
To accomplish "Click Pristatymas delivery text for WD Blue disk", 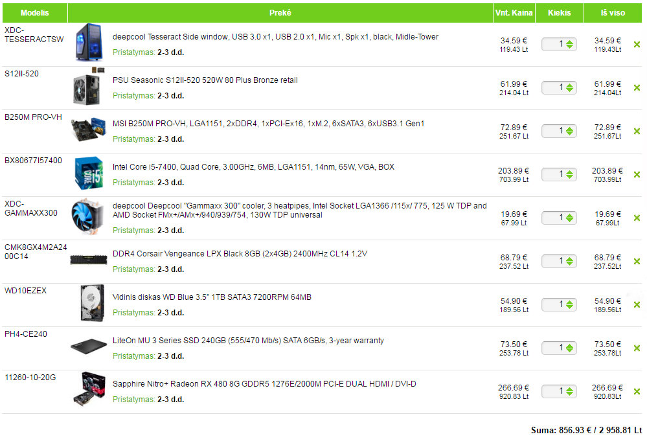I will (148, 313).
